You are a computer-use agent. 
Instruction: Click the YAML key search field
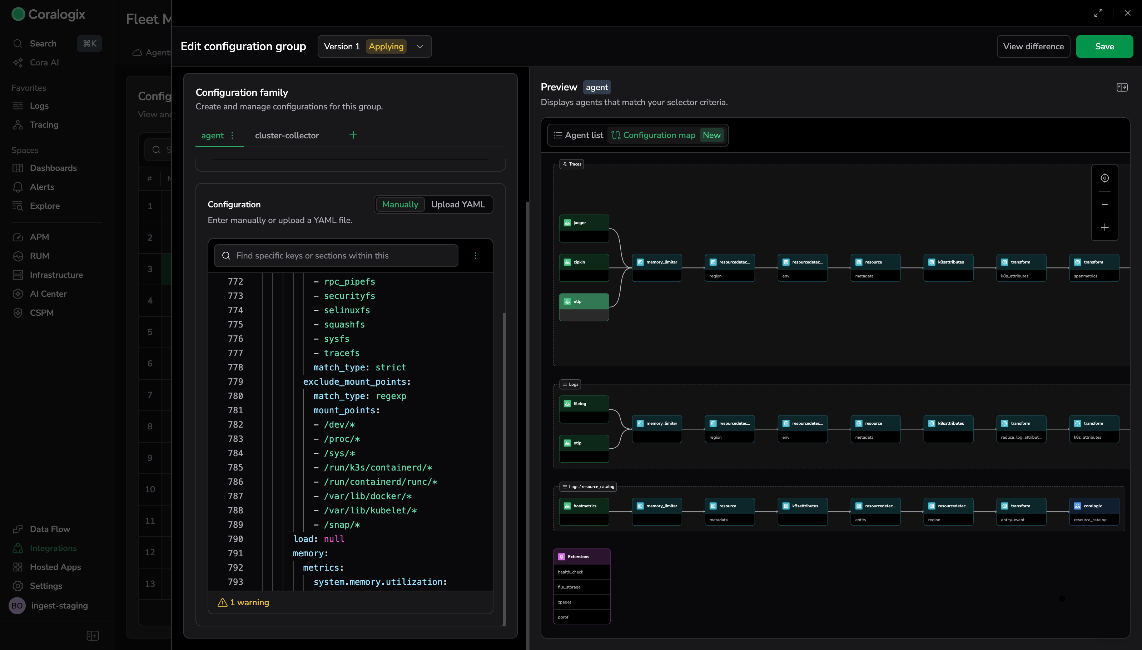coord(336,255)
